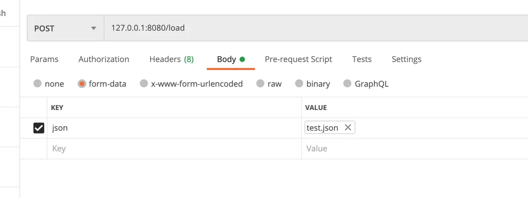Viewport: 528px width, 198px height.
Task: Click the request URL field
Action: 308,28
